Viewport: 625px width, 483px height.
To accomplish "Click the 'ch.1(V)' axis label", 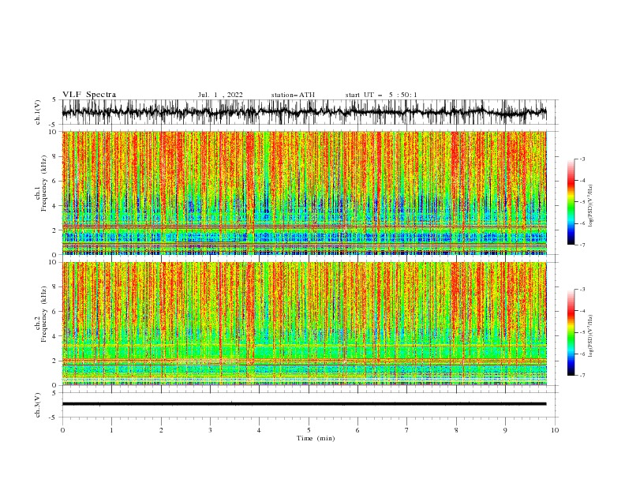I will click(38, 112).
